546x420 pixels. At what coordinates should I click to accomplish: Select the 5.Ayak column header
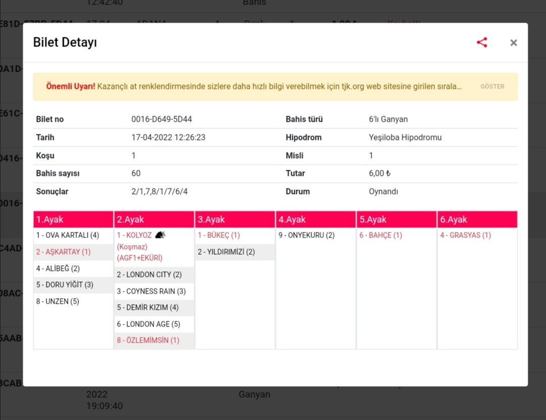(x=397, y=219)
